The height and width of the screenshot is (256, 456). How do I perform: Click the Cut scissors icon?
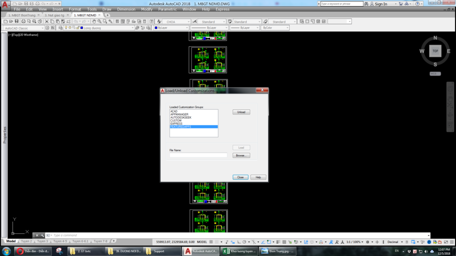pos(47,21)
